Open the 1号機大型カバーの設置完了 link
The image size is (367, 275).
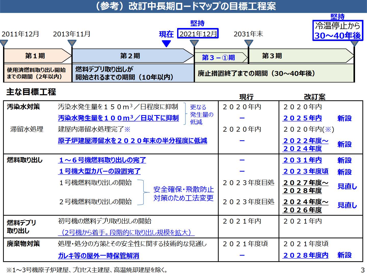point(99,171)
